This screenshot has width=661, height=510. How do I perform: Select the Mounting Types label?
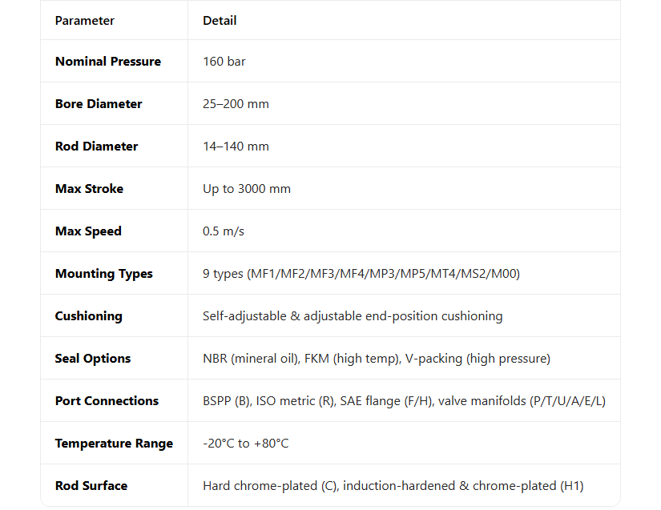(104, 274)
